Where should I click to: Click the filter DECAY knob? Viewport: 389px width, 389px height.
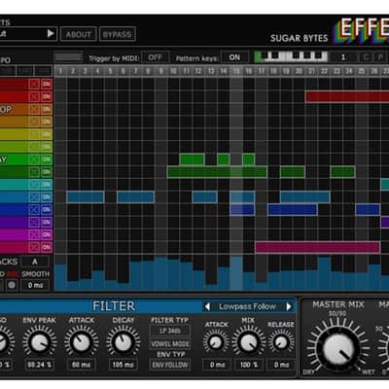pyautogui.click(x=124, y=341)
